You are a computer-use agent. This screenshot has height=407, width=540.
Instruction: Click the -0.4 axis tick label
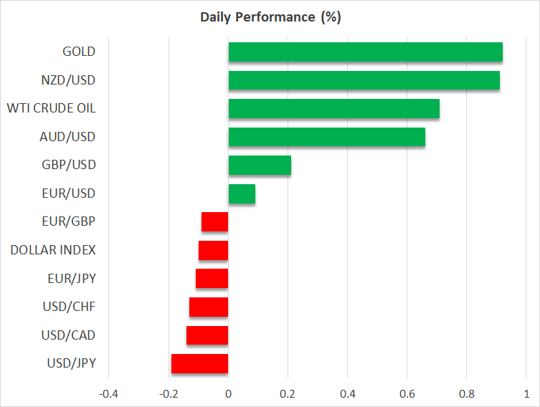click(109, 393)
